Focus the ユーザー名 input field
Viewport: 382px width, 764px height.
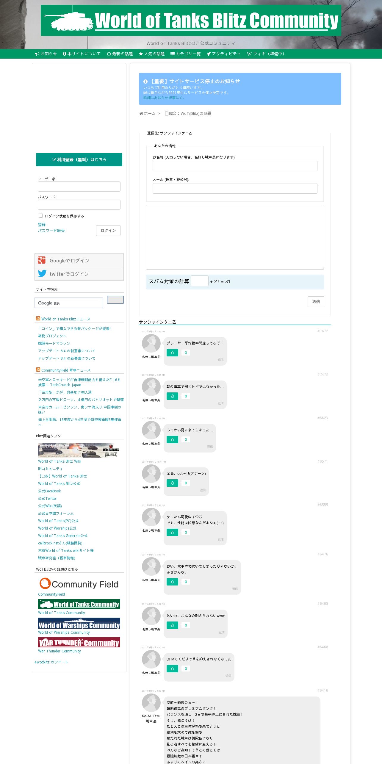79,187
